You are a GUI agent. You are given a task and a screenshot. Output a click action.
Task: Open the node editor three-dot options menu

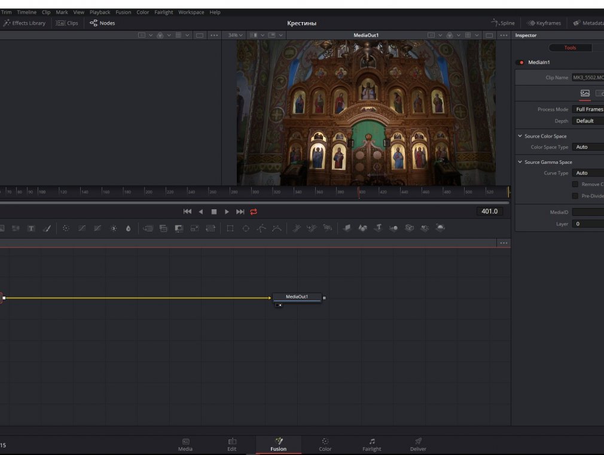pyautogui.click(x=504, y=243)
